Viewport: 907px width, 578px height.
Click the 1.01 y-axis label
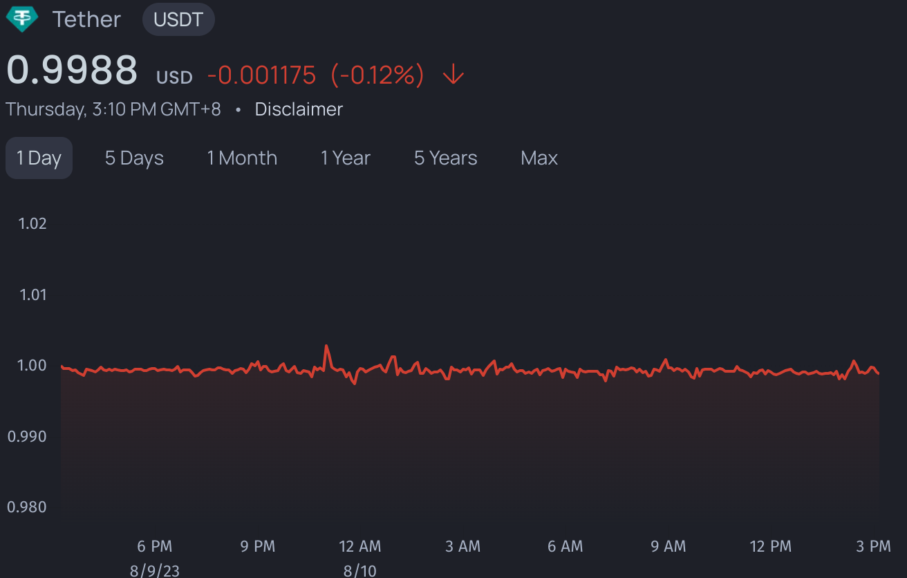click(32, 295)
